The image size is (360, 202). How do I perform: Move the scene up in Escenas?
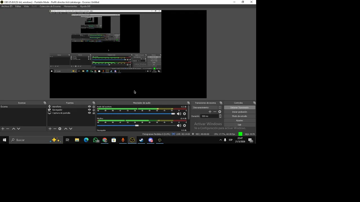point(13,128)
